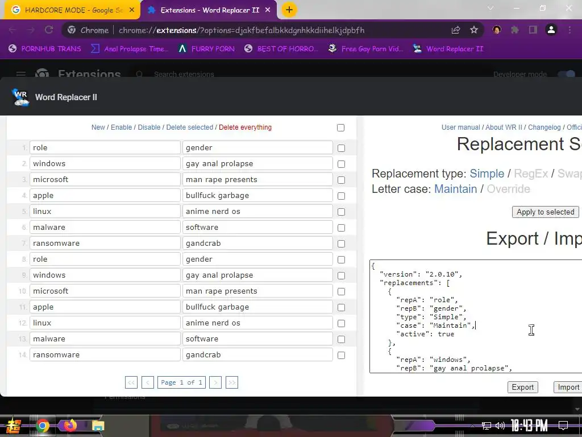Click the volume speaker tray icon
This screenshot has height=437, width=582.
pos(500,426)
